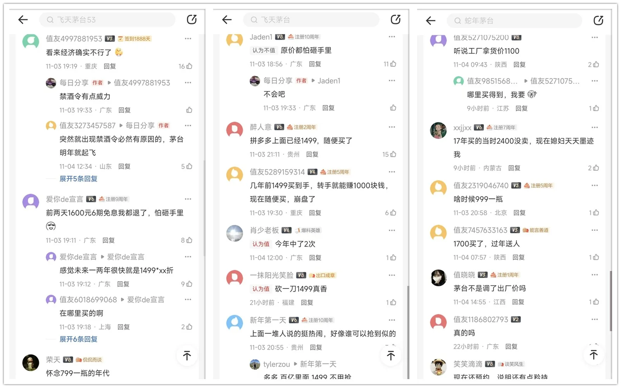Click the 签到1888天 badge on 值友4997881953
The width and height of the screenshot is (621, 388).
point(135,39)
